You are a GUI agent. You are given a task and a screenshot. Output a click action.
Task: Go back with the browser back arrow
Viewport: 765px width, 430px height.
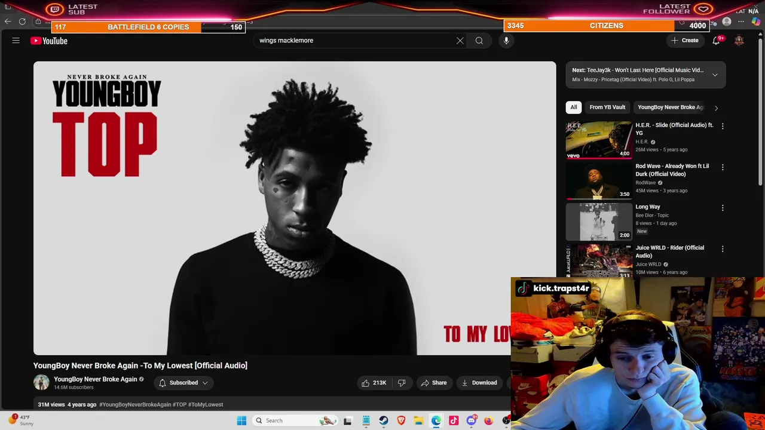(8, 22)
